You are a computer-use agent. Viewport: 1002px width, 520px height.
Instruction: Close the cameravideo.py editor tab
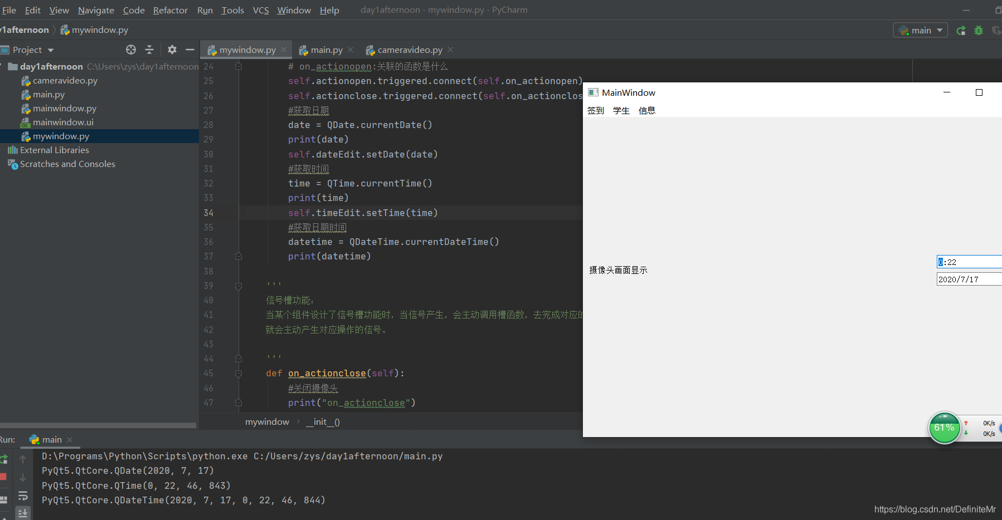tap(450, 50)
